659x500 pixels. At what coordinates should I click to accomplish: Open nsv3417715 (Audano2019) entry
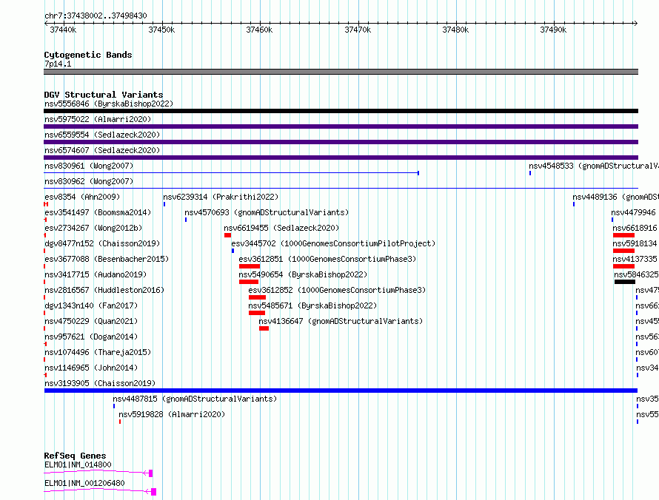tap(96, 274)
